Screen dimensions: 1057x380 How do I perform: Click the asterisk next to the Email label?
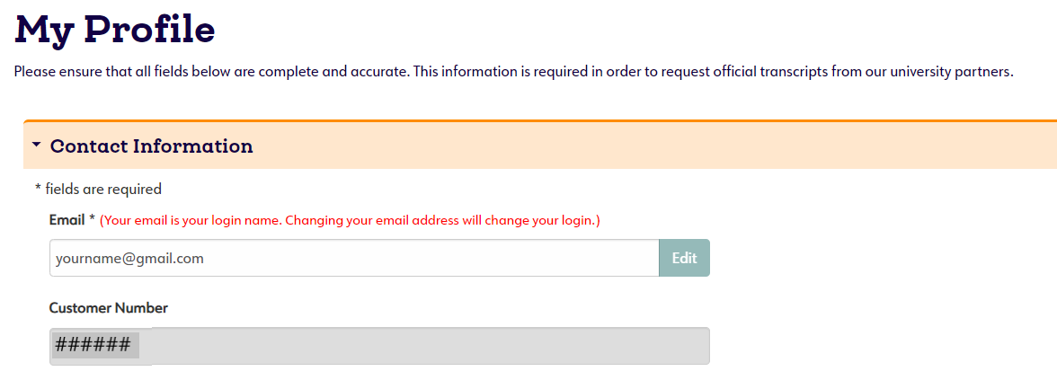[x=92, y=219]
